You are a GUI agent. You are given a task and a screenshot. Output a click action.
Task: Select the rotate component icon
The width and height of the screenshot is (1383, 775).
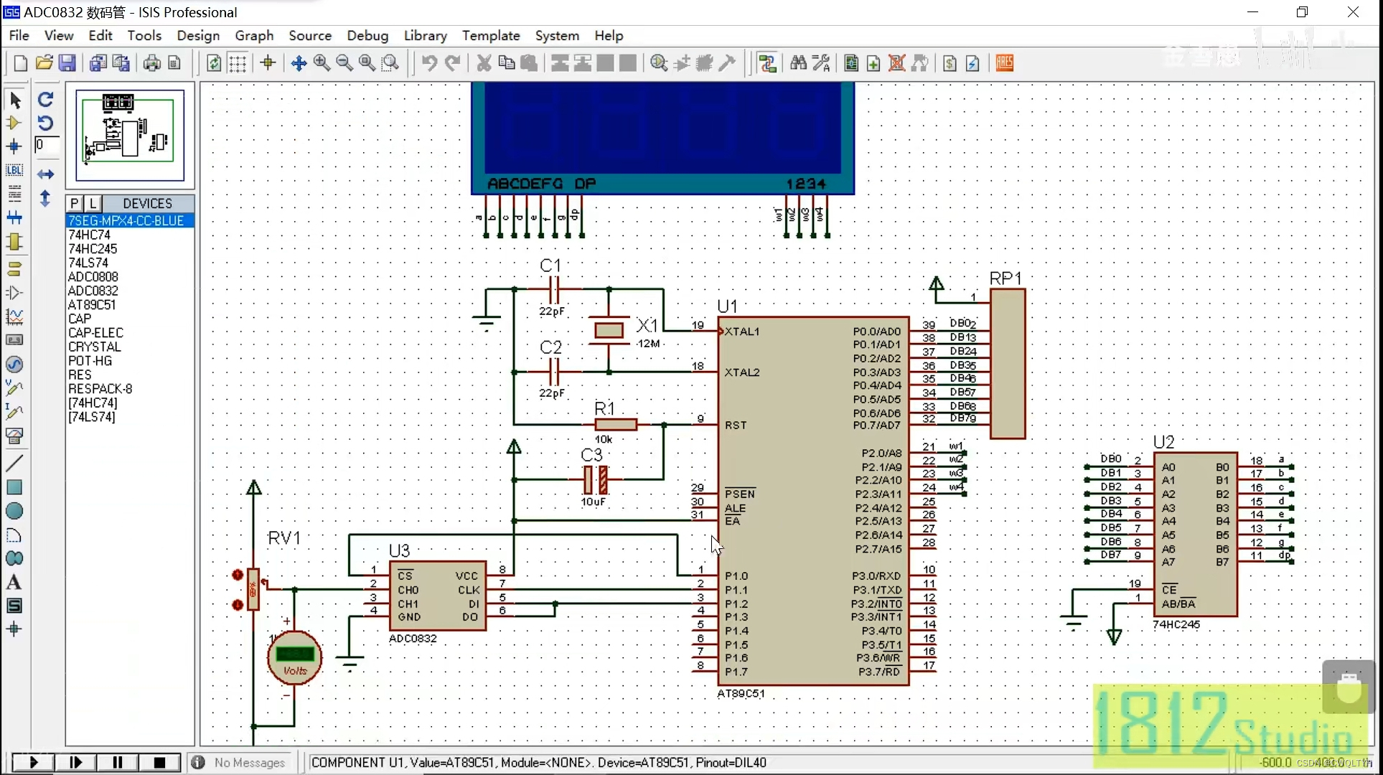point(44,99)
